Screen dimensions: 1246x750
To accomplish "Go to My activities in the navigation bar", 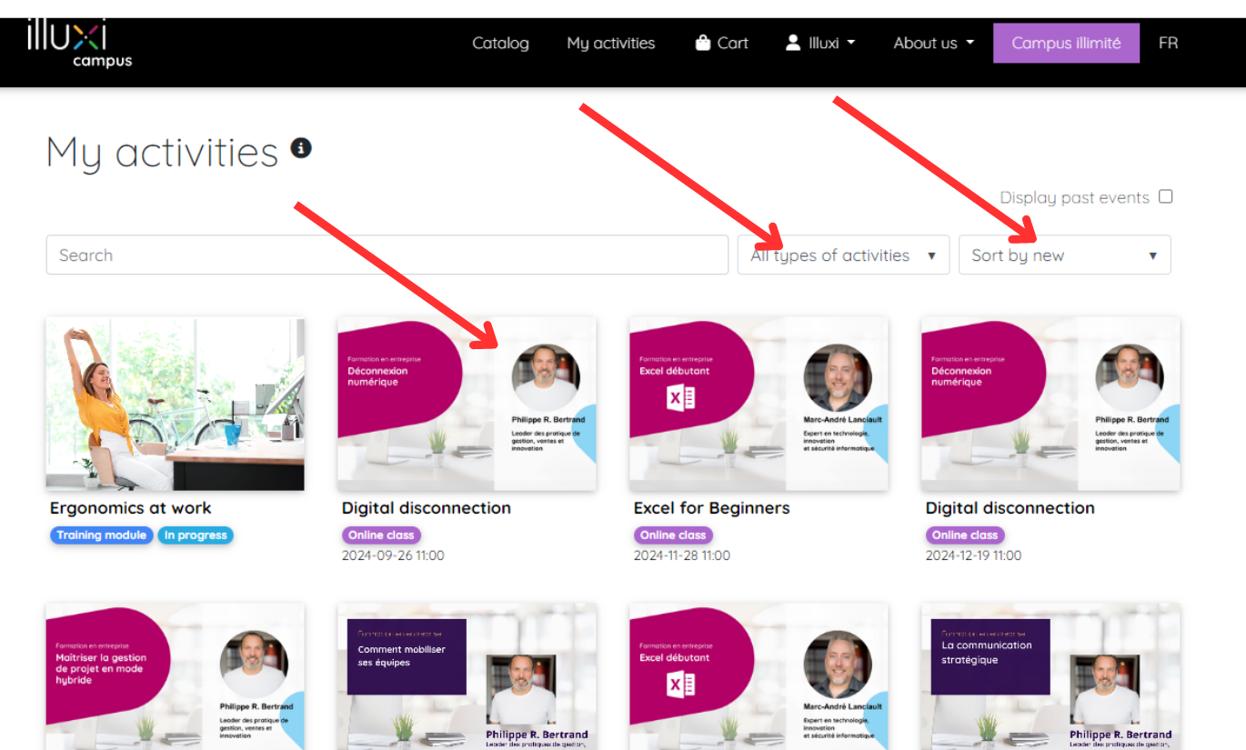I will 611,43.
